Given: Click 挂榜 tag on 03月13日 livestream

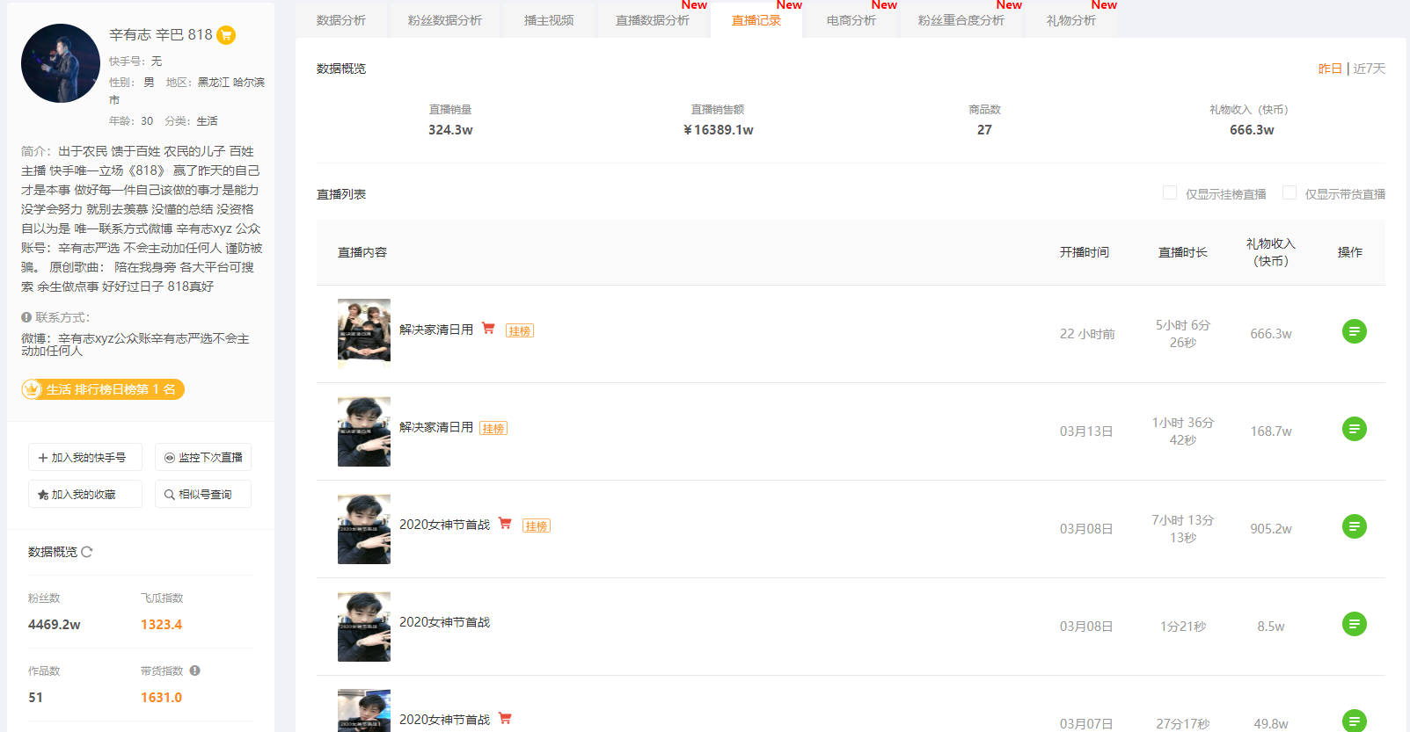Looking at the screenshot, I should coord(493,429).
